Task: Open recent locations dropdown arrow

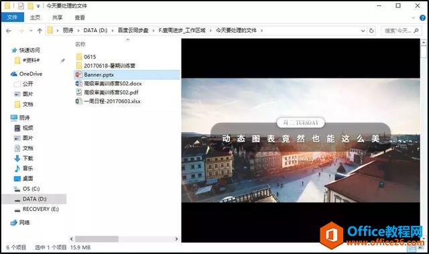Action: pos(31,31)
